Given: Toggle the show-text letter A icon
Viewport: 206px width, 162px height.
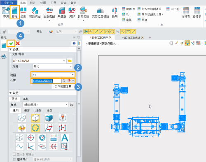Looking at the screenshot, I should point(65,138).
